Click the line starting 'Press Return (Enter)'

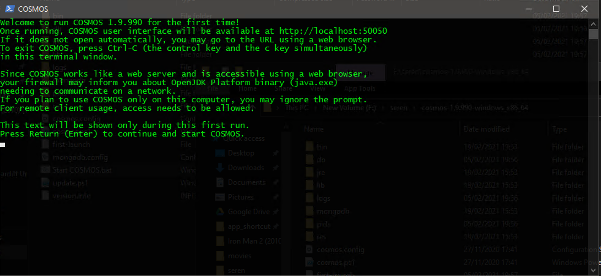coord(122,134)
